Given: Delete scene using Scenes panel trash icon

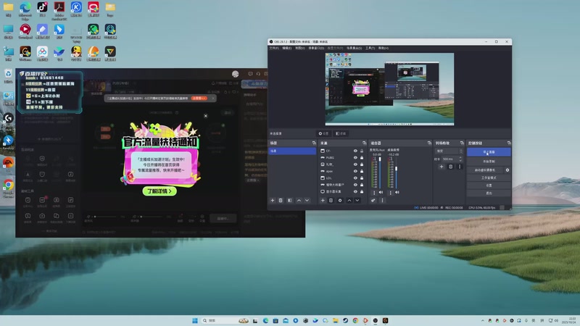Looking at the screenshot, I should tap(281, 201).
